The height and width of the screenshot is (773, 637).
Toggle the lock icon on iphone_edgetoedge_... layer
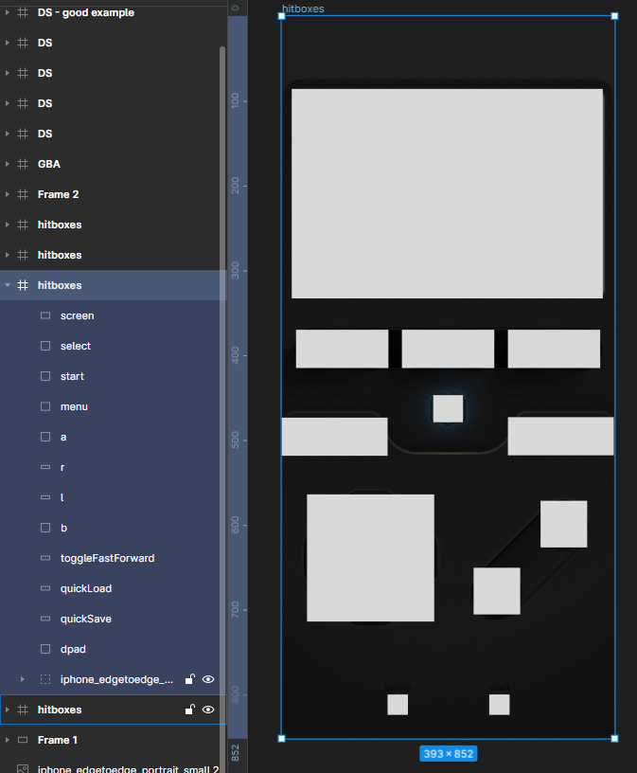189,679
